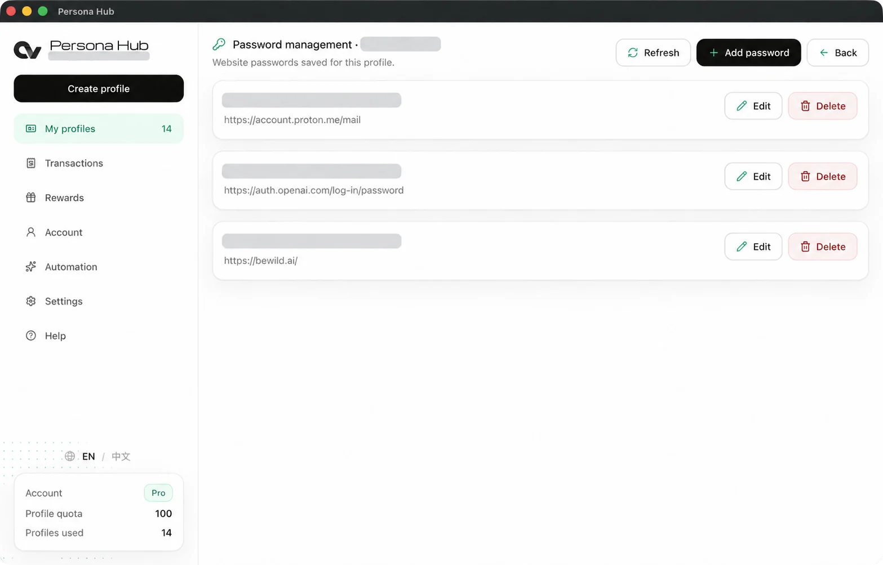The image size is (883, 565).
Task: Click the My profiles ID card icon
Action: pyautogui.click(x=31, y=129)
